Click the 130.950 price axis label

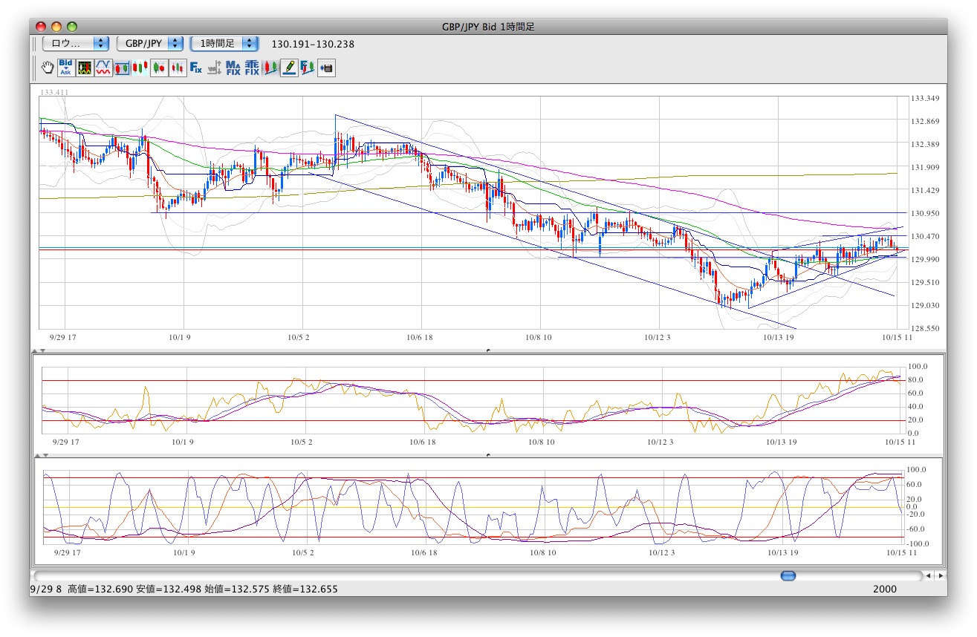click(x=925, y=214)
